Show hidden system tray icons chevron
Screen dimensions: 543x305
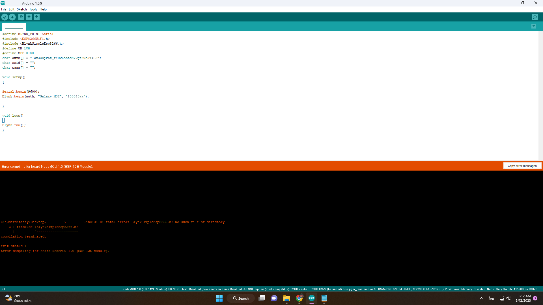[x=481, y=298]
